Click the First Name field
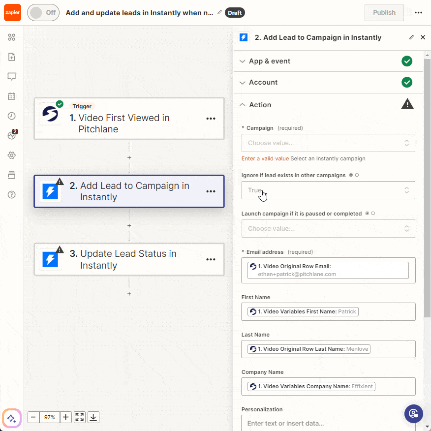Image resolution: width=431 pixels, height=431 pixels. coord(328,312)
